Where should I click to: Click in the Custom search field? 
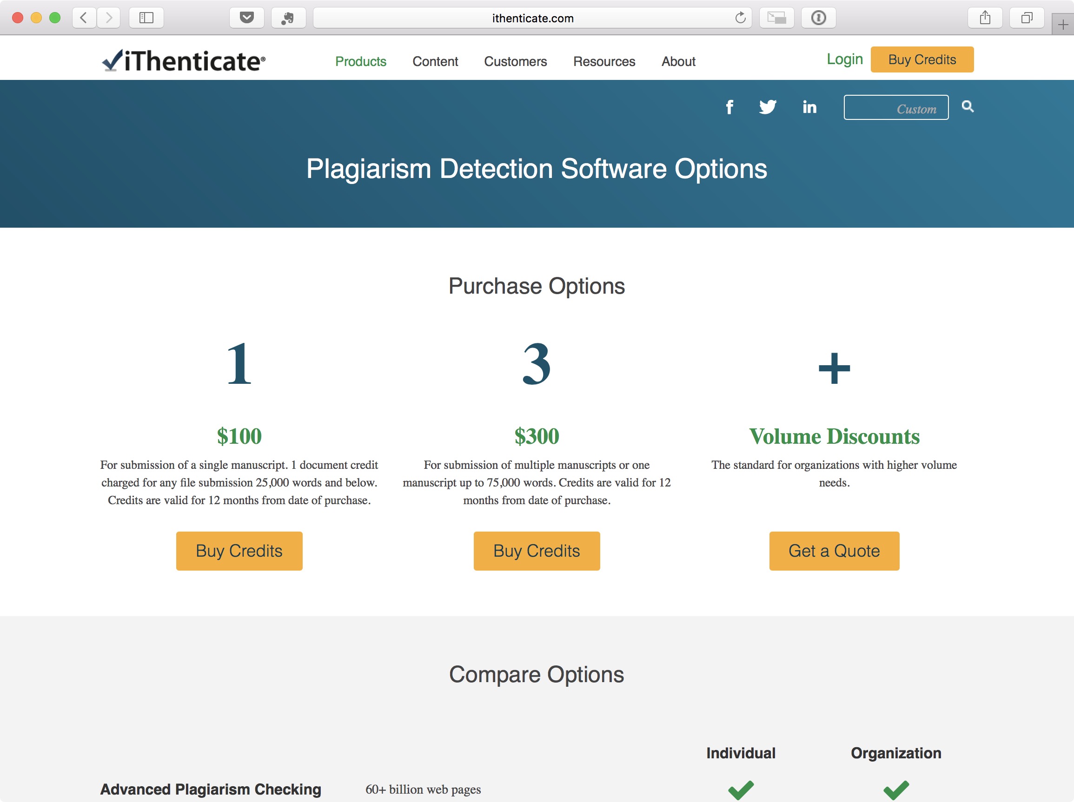896,107
